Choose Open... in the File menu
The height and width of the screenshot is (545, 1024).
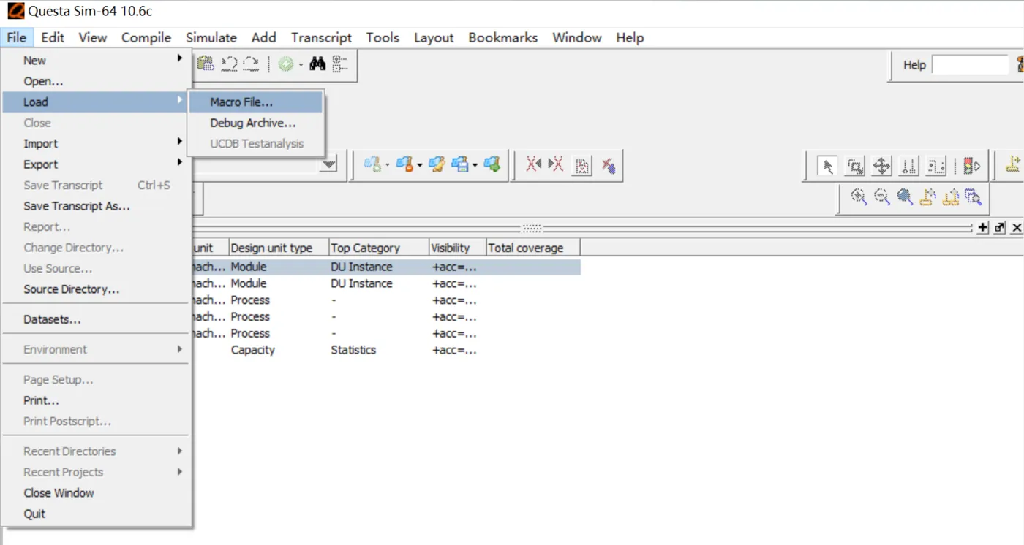click(x=97, y=81)
